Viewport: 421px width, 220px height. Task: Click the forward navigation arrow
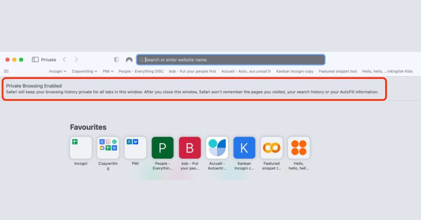tap(76, 60)
